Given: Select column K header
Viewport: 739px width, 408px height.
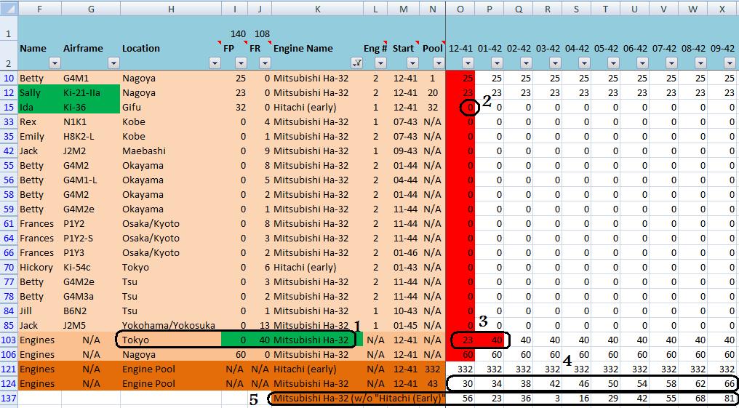Looking at the screenshot, I should click(x=318, y=9).
